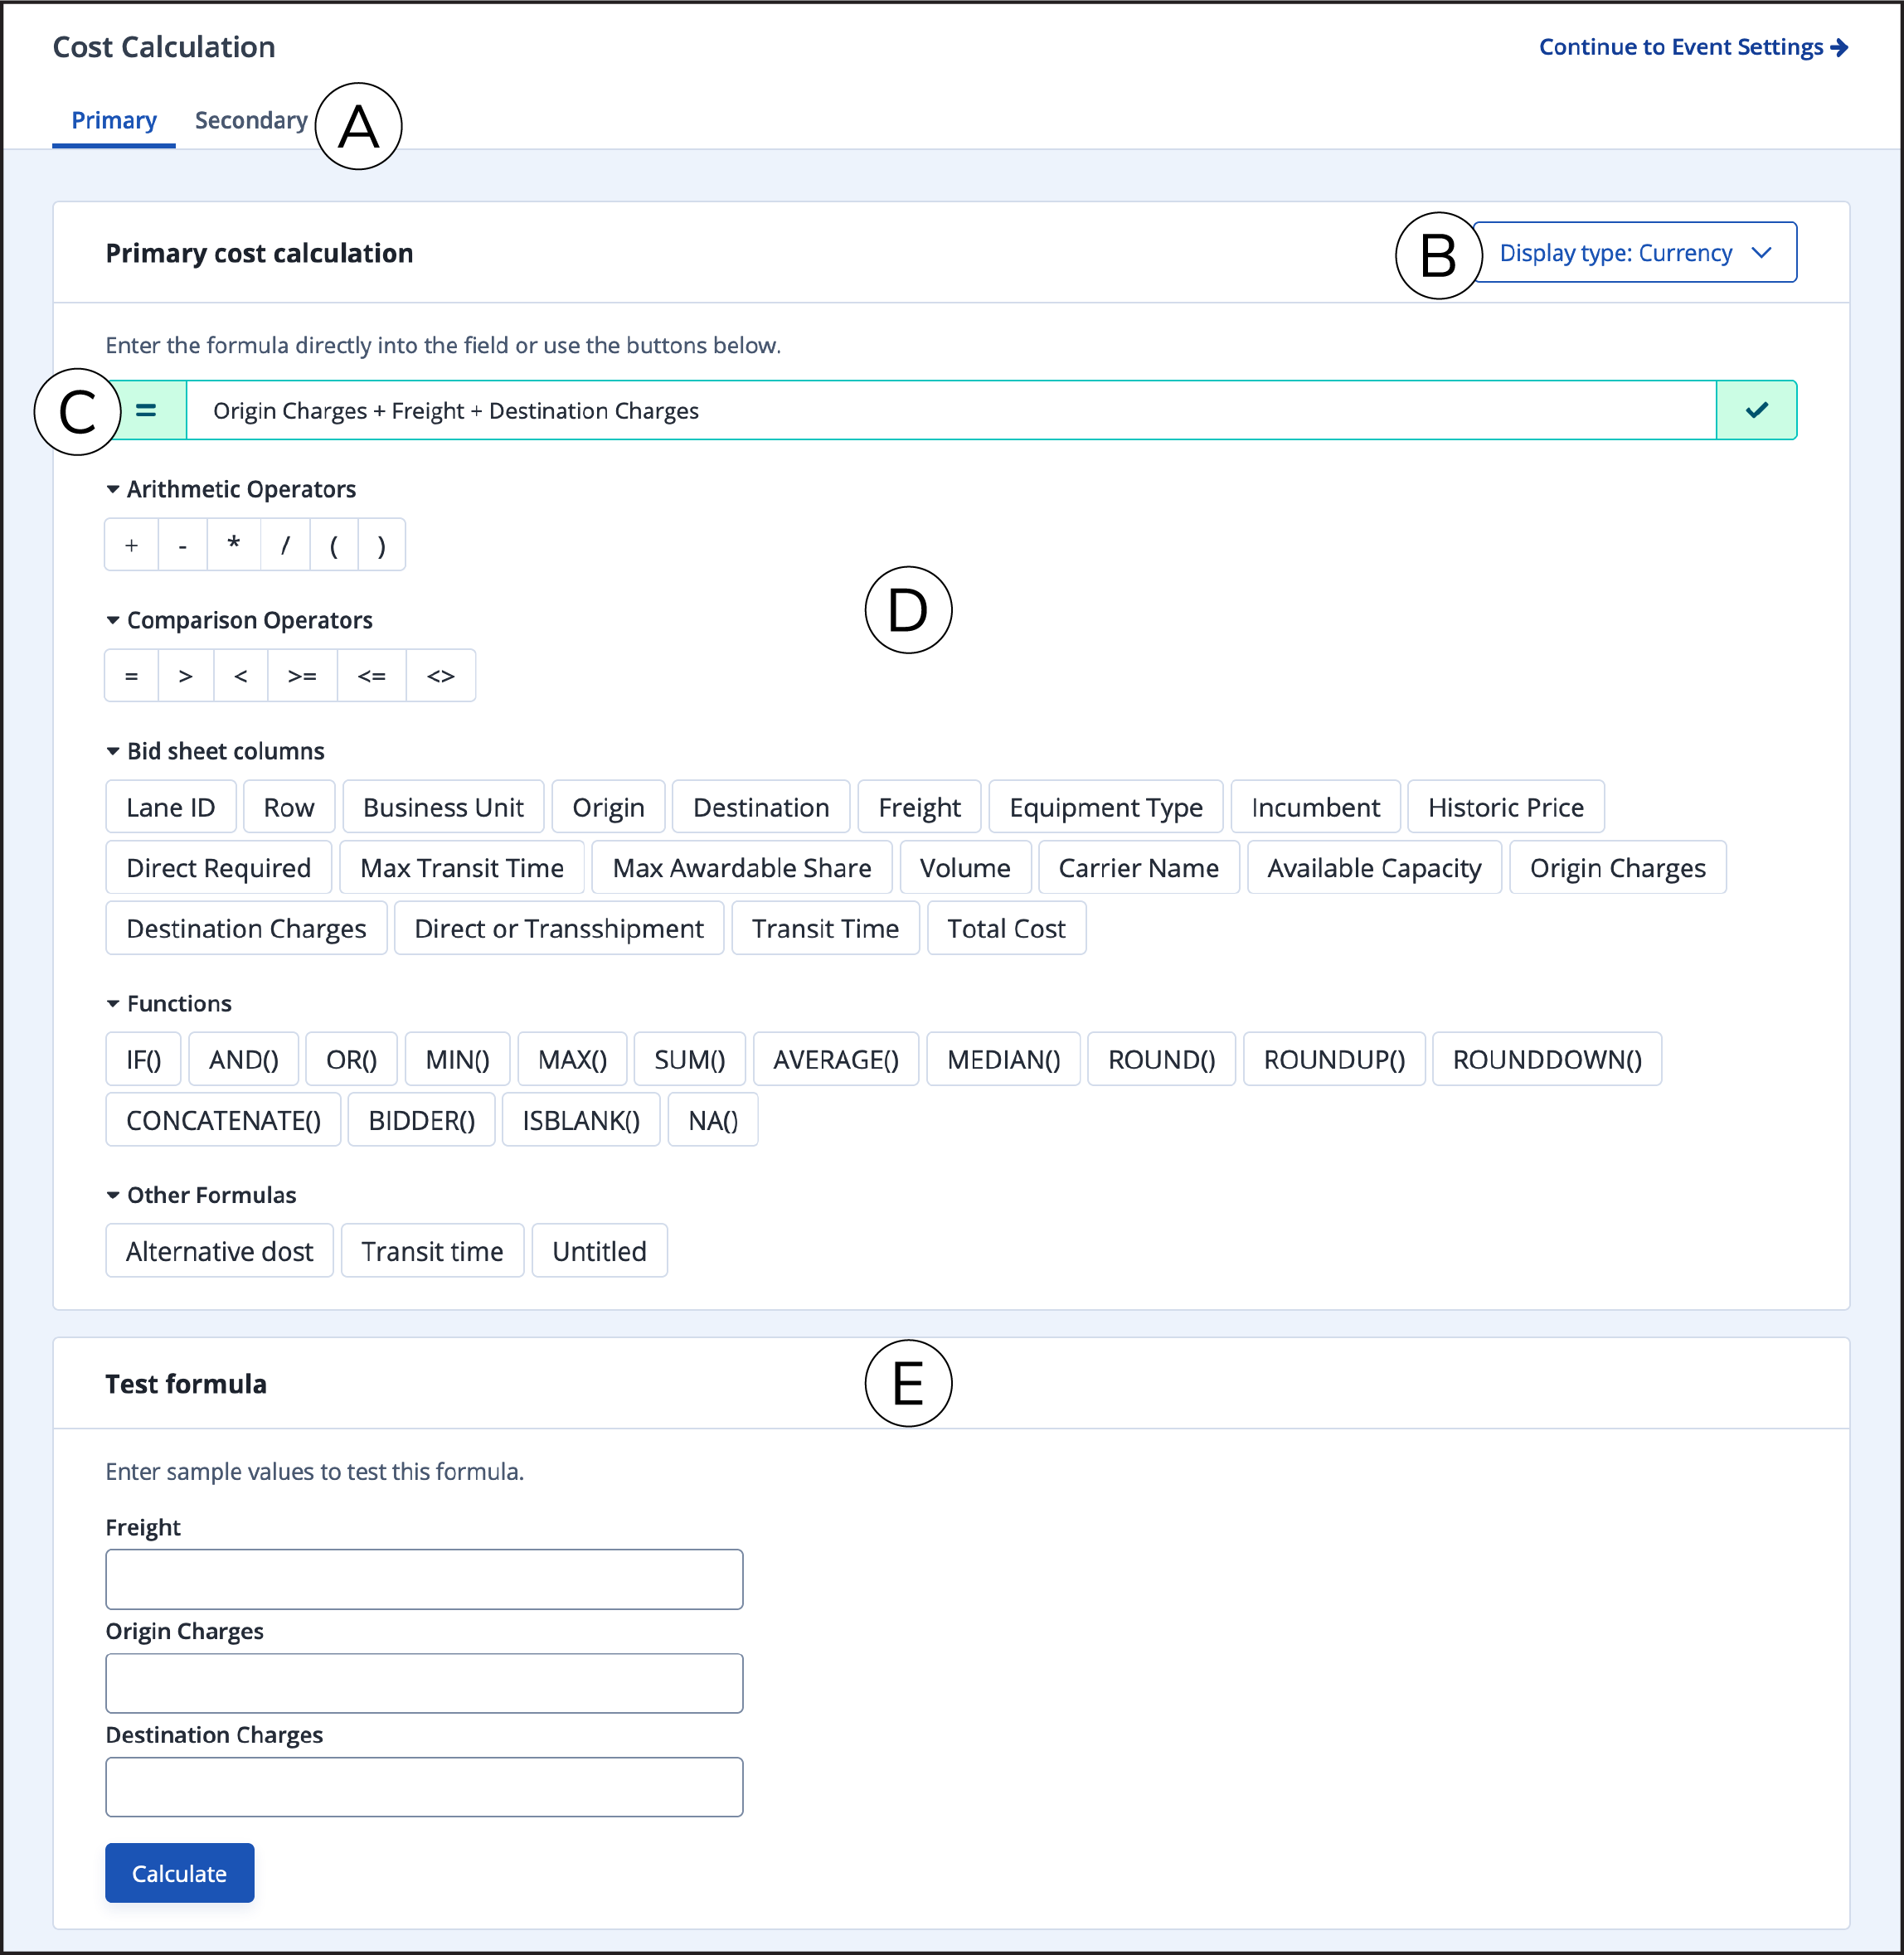The height and width of the screenshot is (1955, 1904).
Task: Insert the not equal operator
Action: tap(441, 676)
